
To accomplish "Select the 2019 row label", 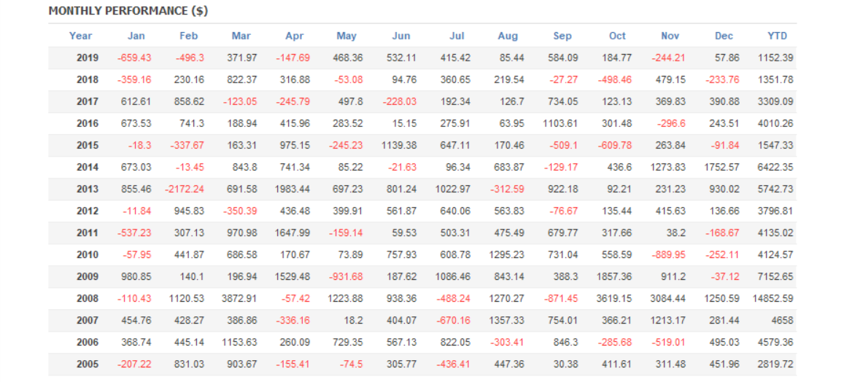I will [x=87, y=58].
